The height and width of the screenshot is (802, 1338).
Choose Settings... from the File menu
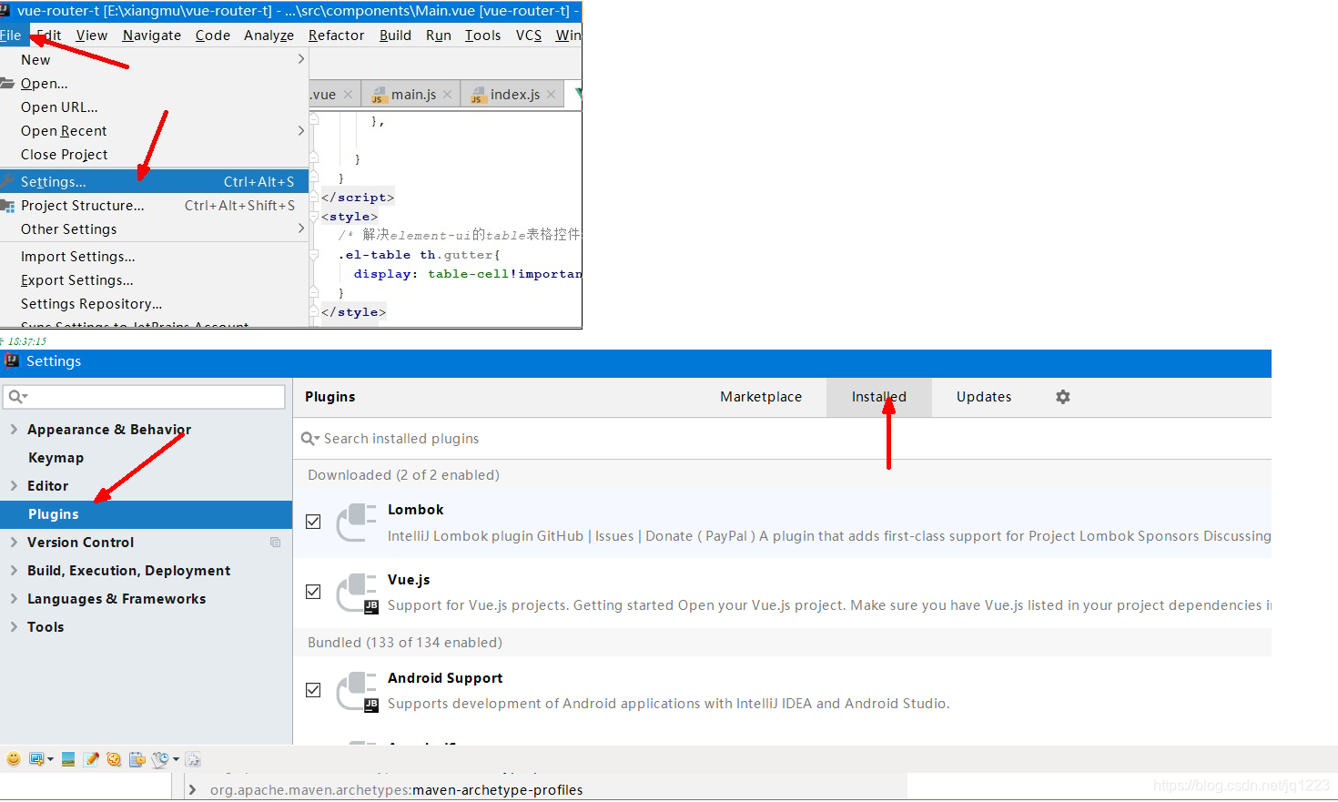[154, 182]
